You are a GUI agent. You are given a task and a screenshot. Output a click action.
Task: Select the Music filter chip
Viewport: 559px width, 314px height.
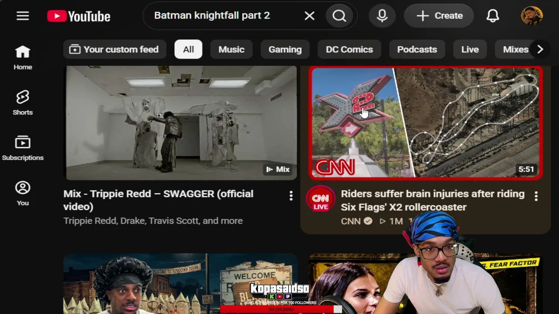coord(231,49)
